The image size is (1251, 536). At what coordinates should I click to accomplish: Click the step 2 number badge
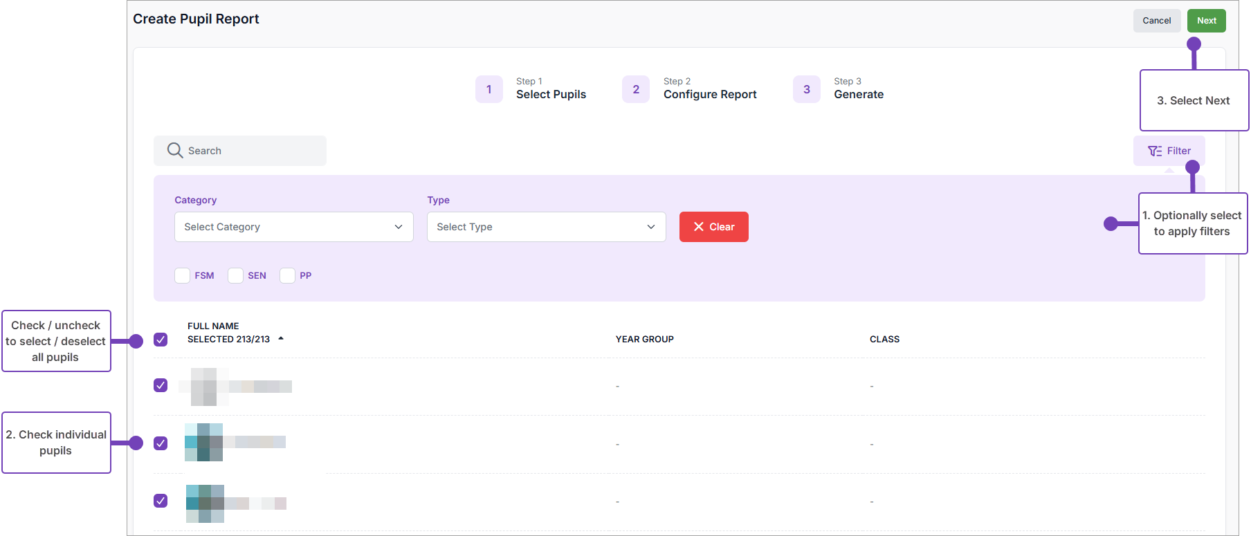click(636, 89)
